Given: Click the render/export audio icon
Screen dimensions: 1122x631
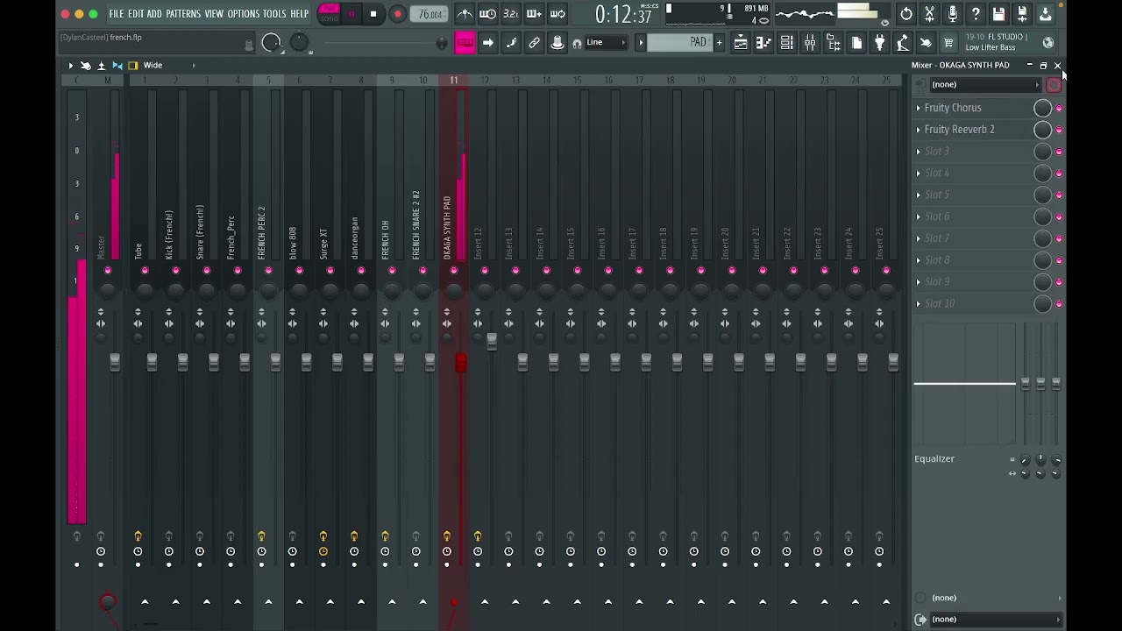Looking at the screenshot, I should (1022, 14).
